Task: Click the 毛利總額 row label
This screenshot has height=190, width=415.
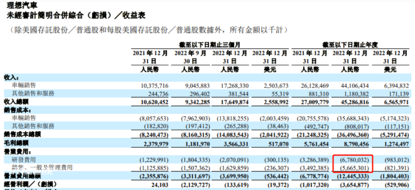Action: coord(16,143)
